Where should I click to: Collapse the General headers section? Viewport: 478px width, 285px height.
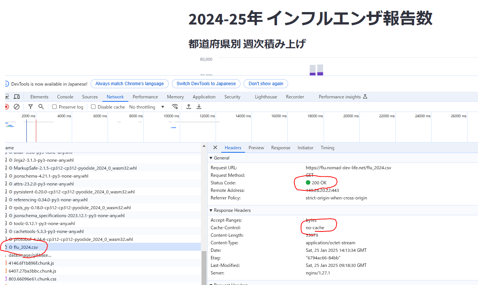click(x=211, y=158)
